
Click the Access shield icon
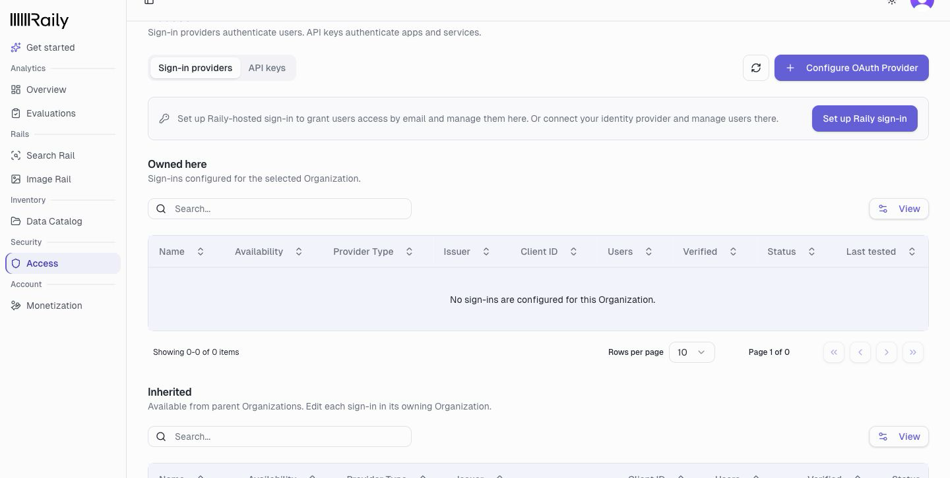(16, 263)
